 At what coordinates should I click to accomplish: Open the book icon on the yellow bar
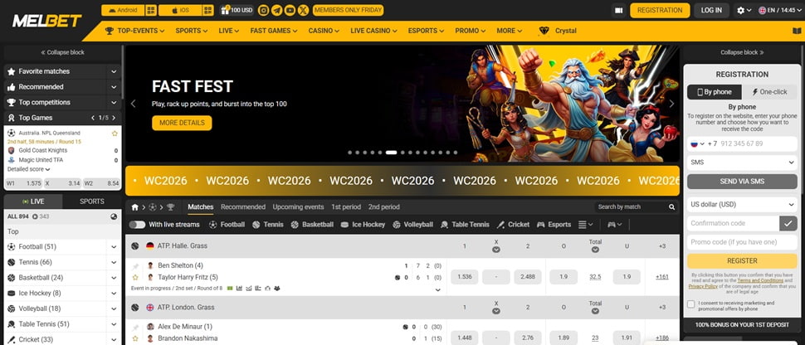[797, 31]
